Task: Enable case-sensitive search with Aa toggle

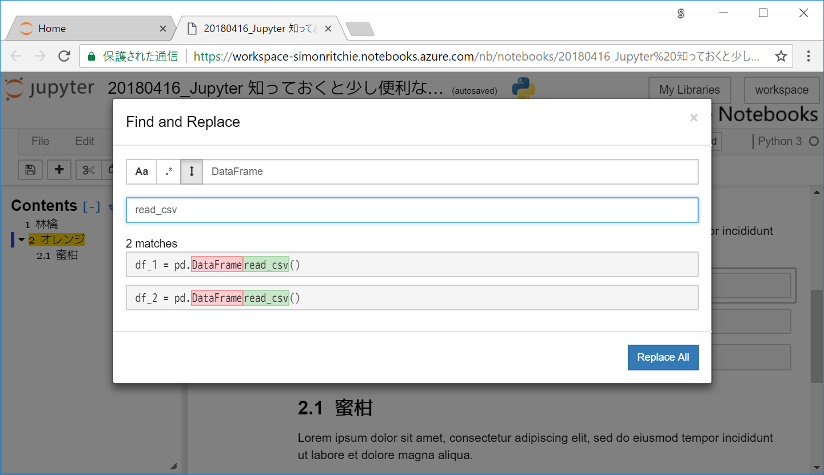Action: 141,171
